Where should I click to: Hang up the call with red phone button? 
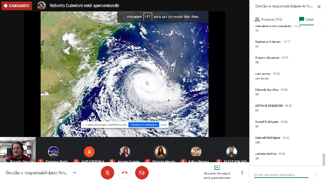pos(125,173)
